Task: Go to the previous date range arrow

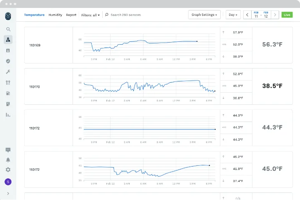Action: coord(247,15)
